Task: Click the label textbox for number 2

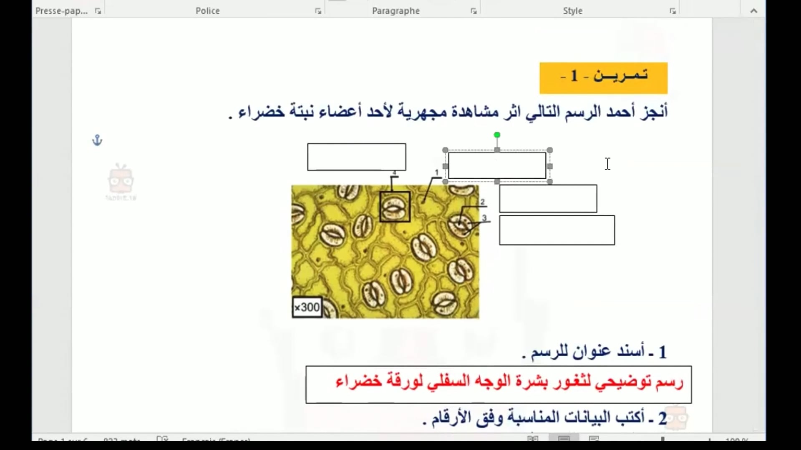Action: pyautogui.click(x=548, y=199)
